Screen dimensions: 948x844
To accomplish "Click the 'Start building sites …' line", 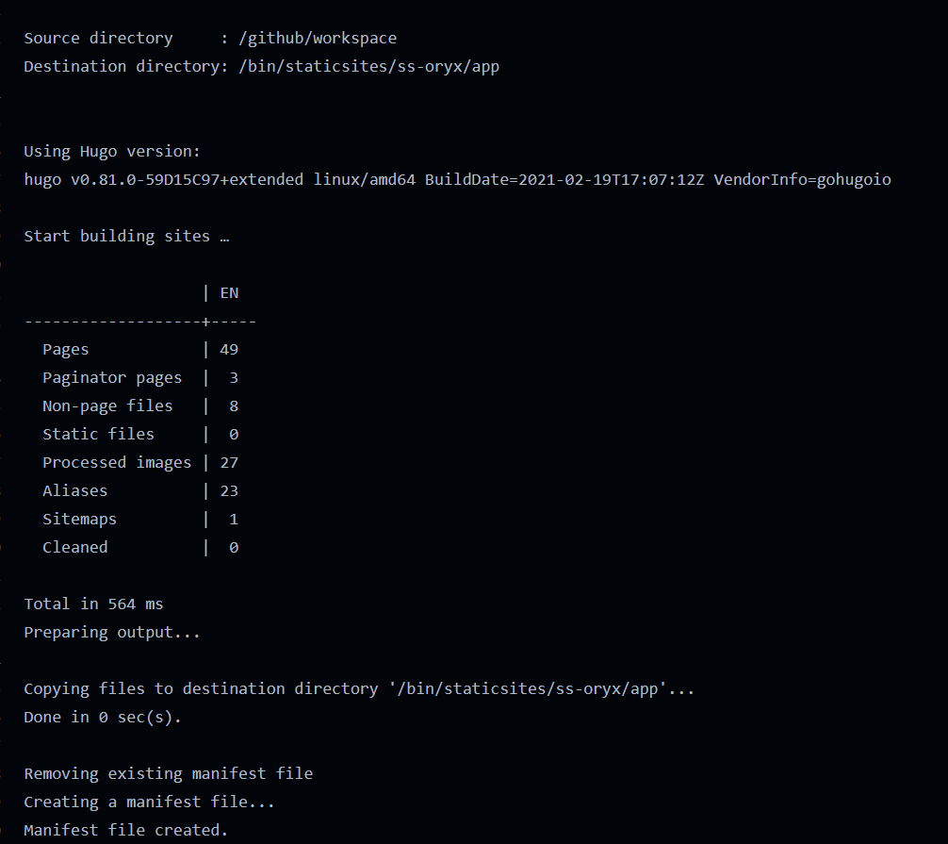I will coord(126,237).
